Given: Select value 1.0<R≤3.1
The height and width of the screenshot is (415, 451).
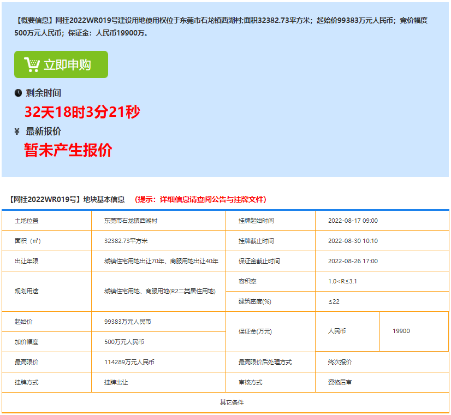Looking at the screenshot, I should click(342, 281).
